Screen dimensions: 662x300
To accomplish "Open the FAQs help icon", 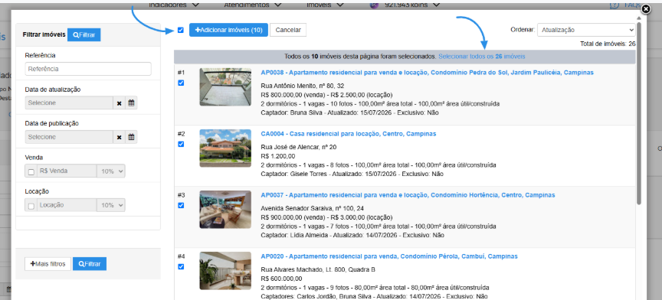I will tap(614, 5).
